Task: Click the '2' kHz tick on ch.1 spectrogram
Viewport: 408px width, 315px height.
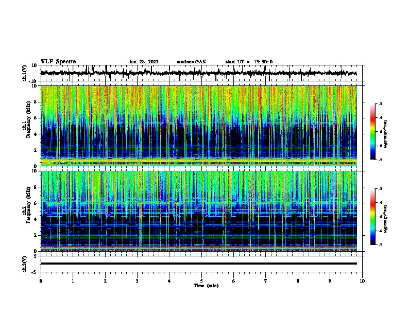Action: pyautogui.click(x=36, y=150)
